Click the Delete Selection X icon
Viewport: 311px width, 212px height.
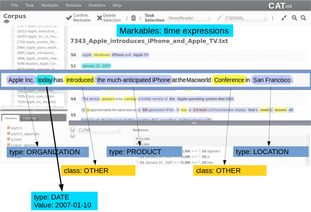(x=100, y=18)
